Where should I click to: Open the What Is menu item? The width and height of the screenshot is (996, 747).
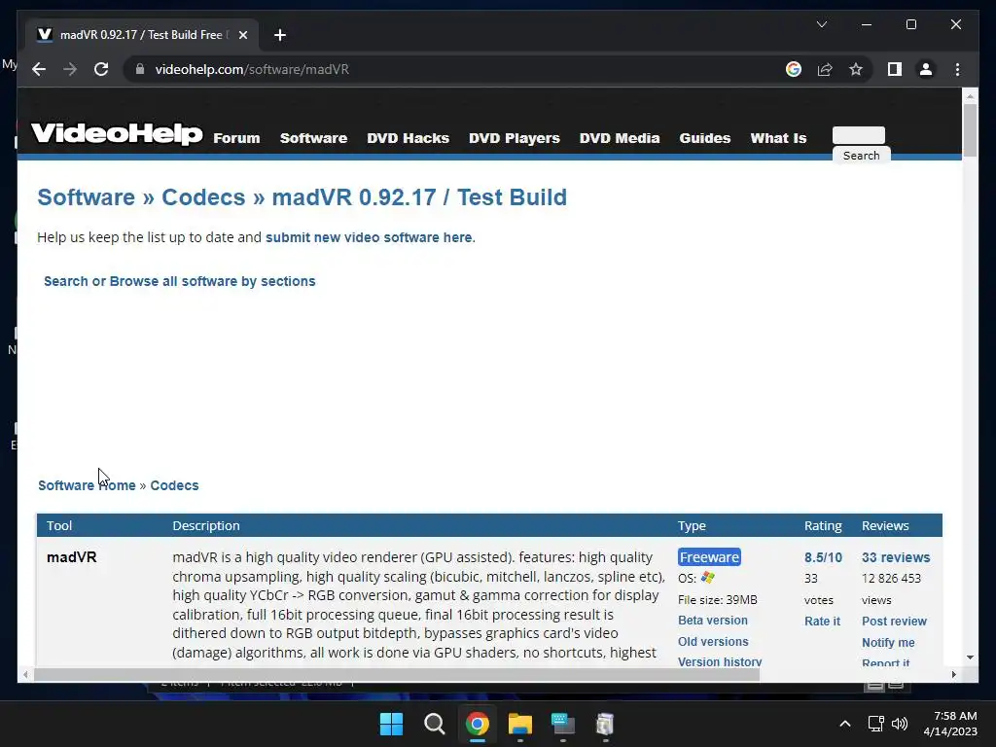pos(778,138)
